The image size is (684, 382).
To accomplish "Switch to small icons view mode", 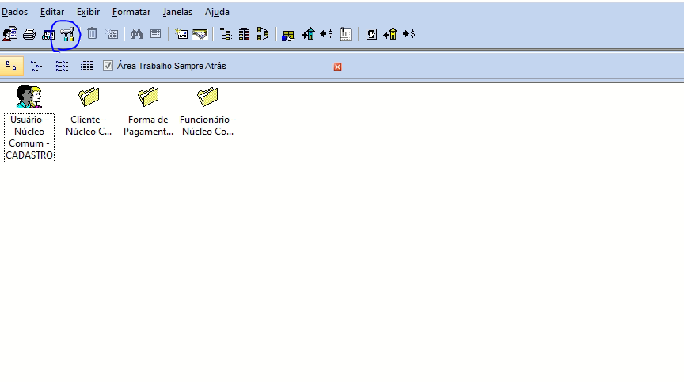I will coord(36,67).
